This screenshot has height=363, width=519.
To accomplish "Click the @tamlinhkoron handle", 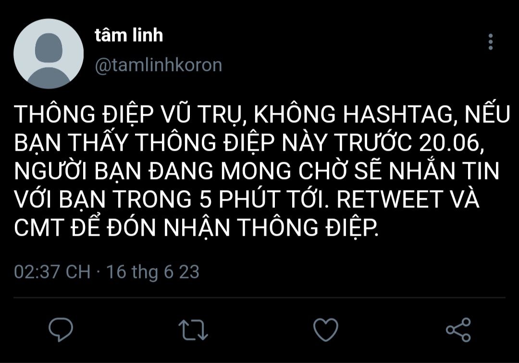I will (x=158, y=65).
